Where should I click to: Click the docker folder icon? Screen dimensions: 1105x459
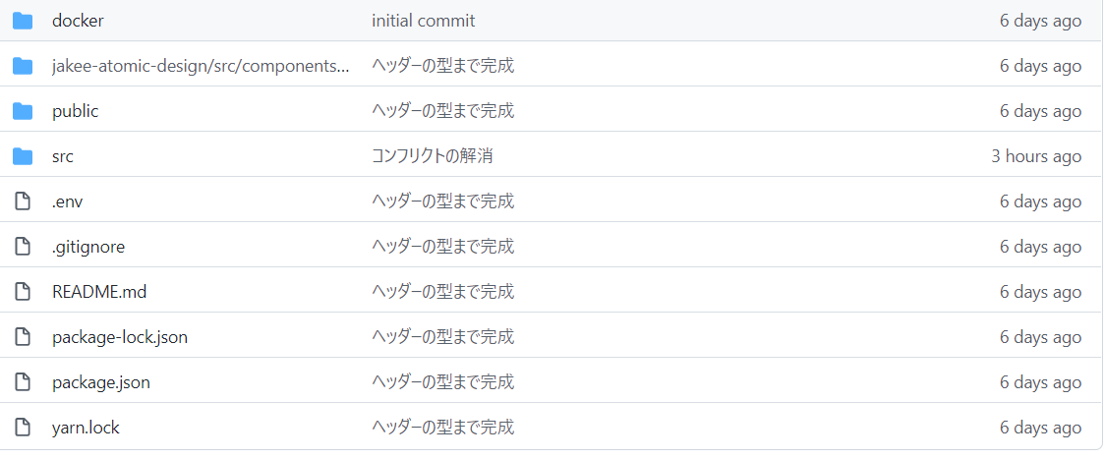(x=23, y=22)
